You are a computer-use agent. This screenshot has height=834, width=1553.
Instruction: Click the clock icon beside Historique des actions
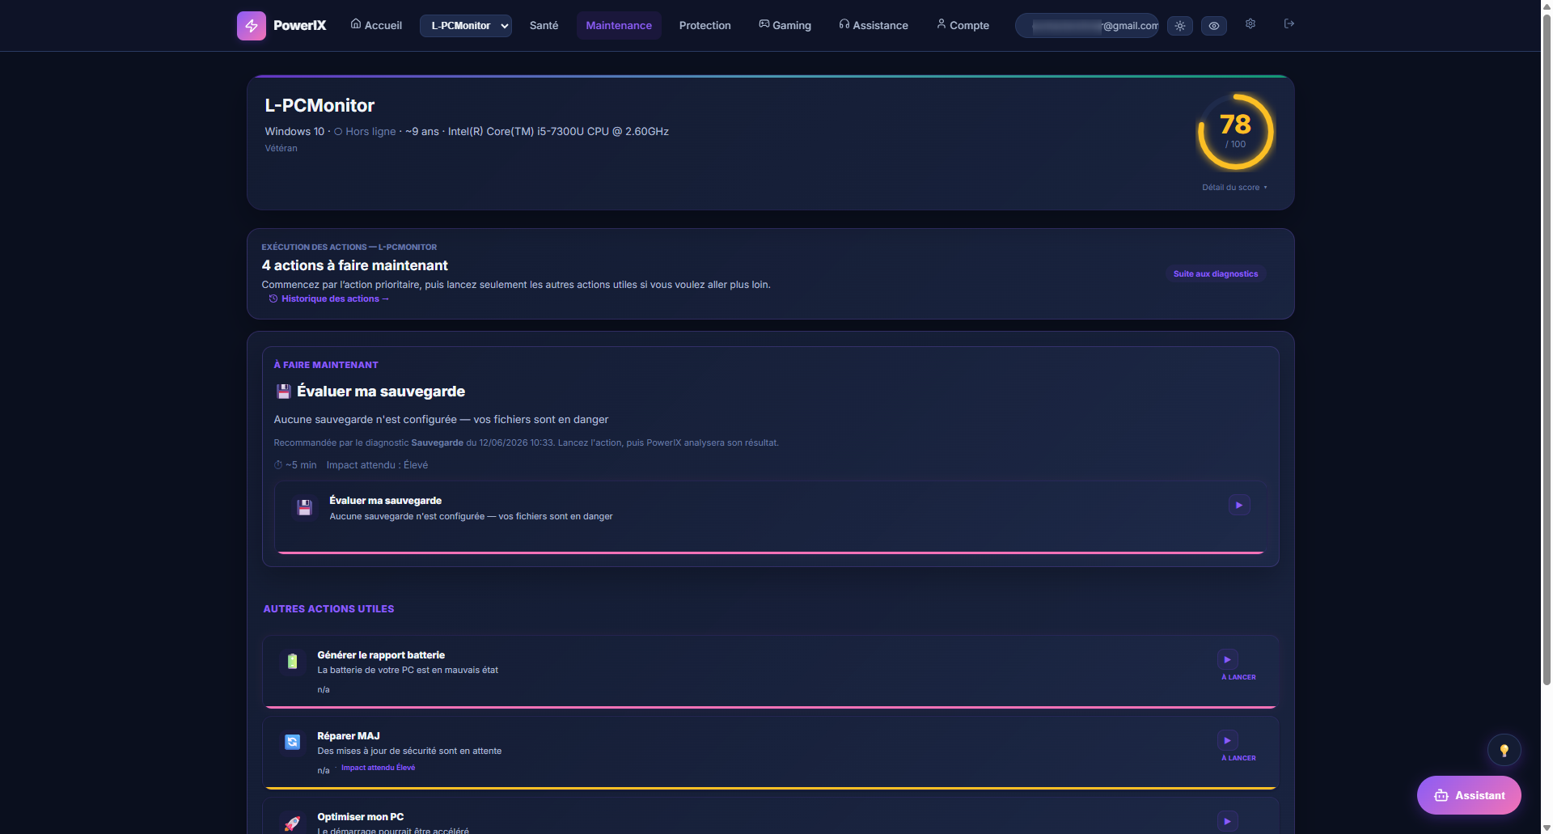pos(273,298)
